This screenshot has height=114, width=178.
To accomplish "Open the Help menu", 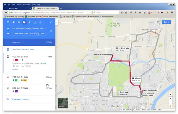I will (39, 5).
